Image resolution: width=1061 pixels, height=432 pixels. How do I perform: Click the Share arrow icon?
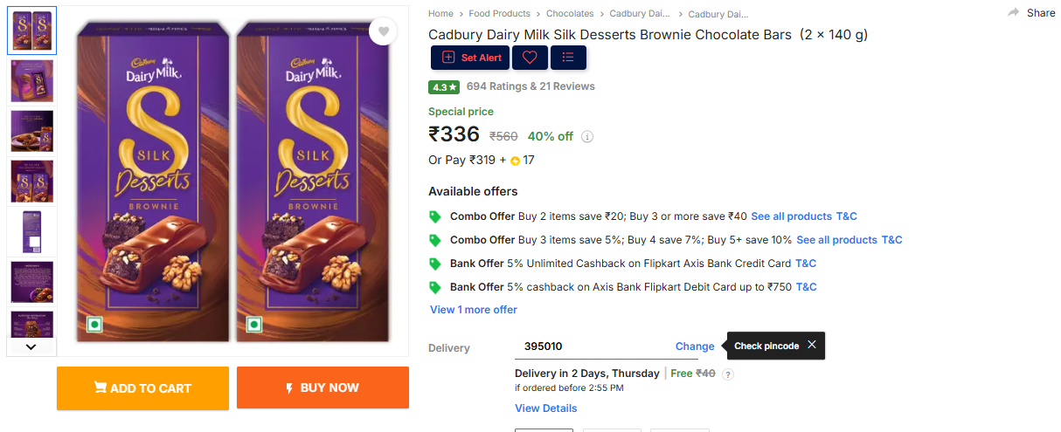[x=1014, y=12]
